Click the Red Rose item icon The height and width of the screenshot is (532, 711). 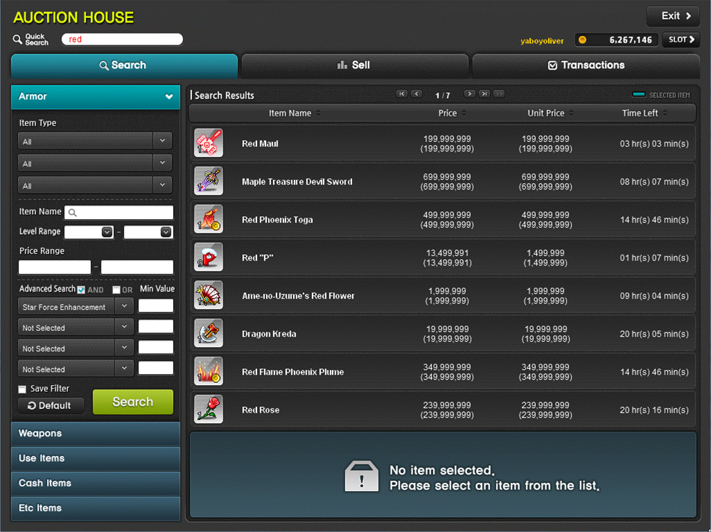pos(209,409)
